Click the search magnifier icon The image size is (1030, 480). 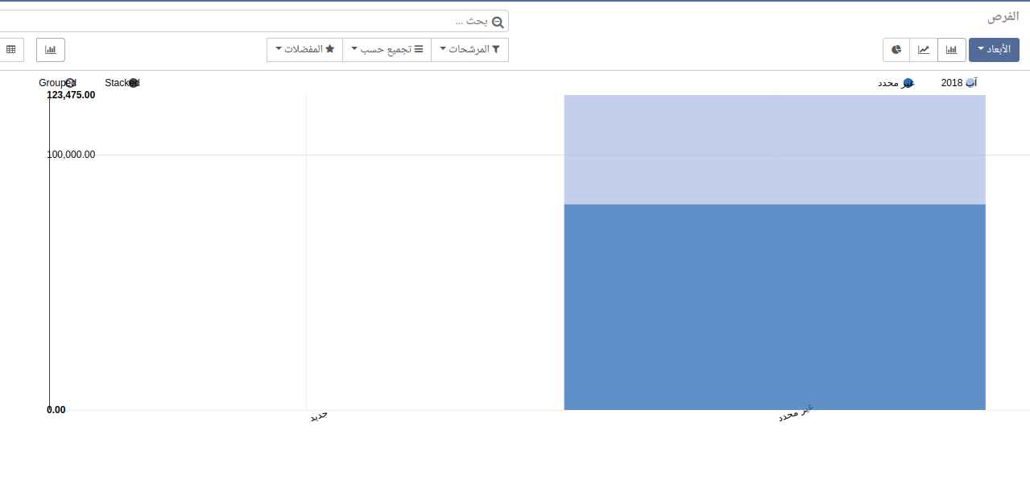(498, 22)
